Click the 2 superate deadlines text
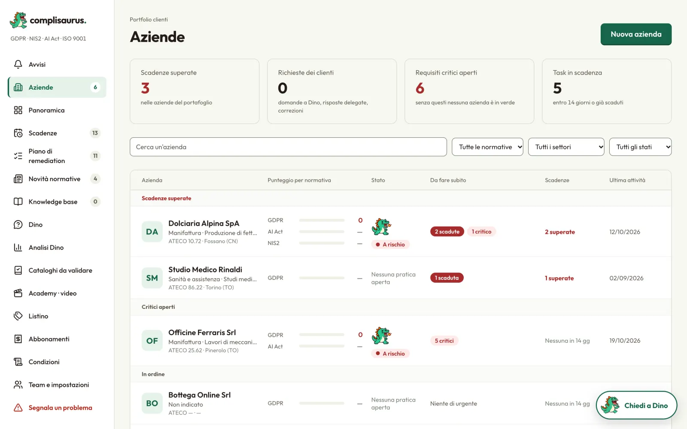This screenshot has height=429, width=687. 560,232
